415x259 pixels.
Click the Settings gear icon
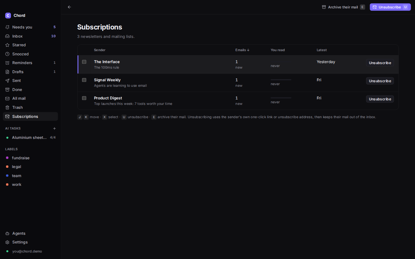coord(7,242)
